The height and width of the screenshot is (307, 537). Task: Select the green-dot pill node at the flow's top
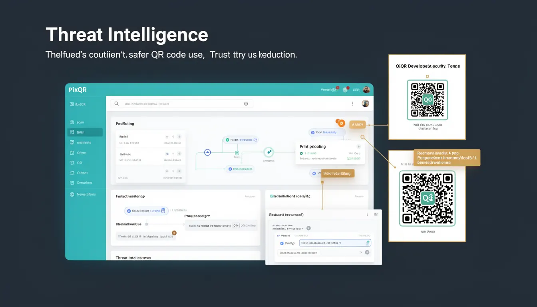(240, 140)
